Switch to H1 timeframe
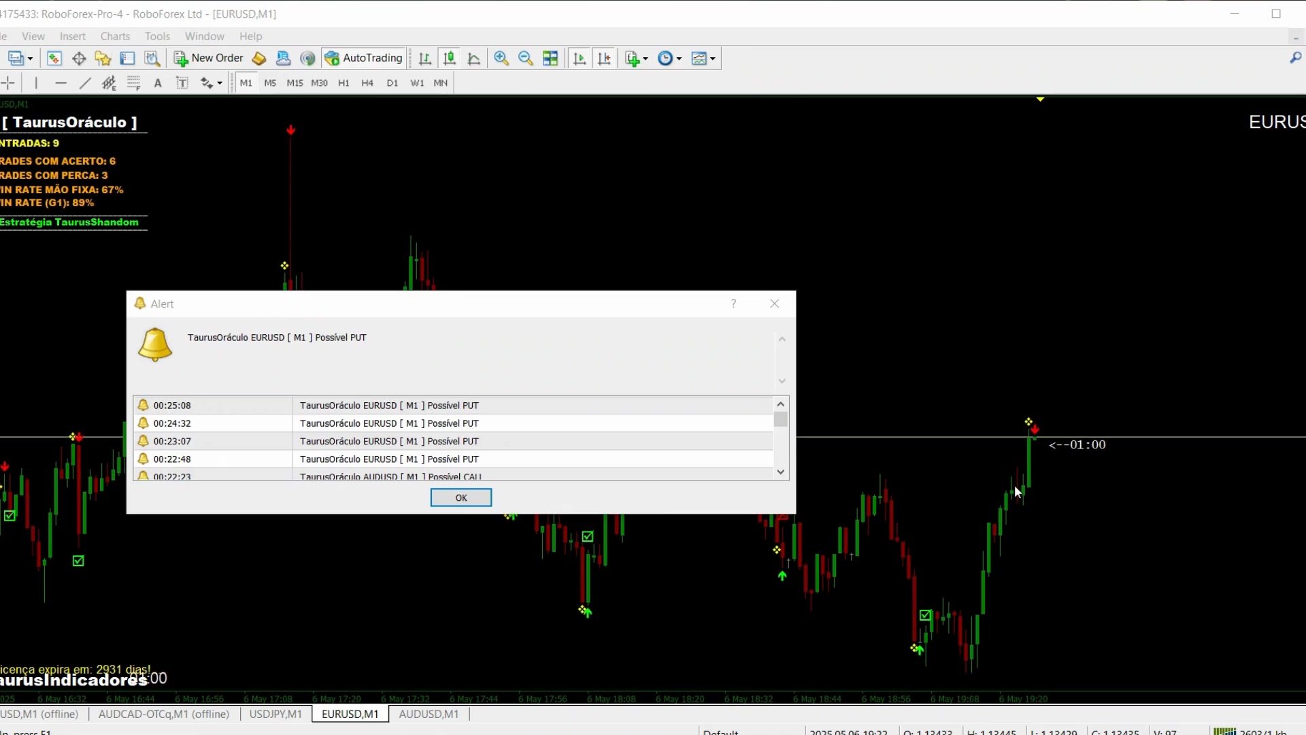Viewport: 1306px width, 735px height. click(x=344, y=83)
